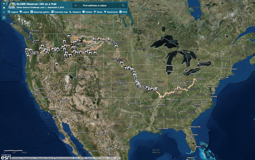The height and width of the screenshot is (160, 255).
Task: Click the Gulf of Mexico label
Action: click(156, 151)
